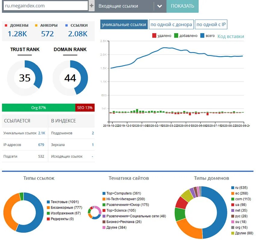The height and width of the screenshot is (240, 256).
Task: Toggle the blue всего legend swatch
Action: tap(202, 36)
